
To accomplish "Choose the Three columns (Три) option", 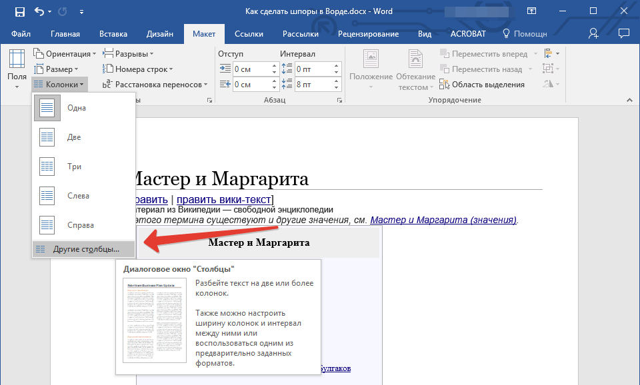I will pos(73,167).
